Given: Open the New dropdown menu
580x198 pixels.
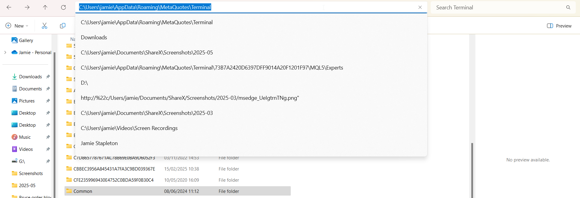Looking at the screenshot, I should tap(17, 26).
